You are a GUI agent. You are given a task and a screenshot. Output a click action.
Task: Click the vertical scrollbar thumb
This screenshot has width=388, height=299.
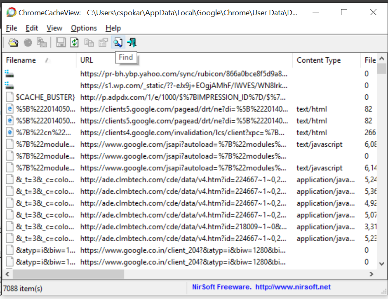[x=381, y=68]
